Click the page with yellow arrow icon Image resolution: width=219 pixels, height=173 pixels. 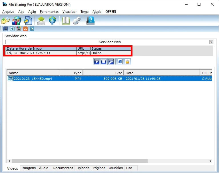coord(28,21)
